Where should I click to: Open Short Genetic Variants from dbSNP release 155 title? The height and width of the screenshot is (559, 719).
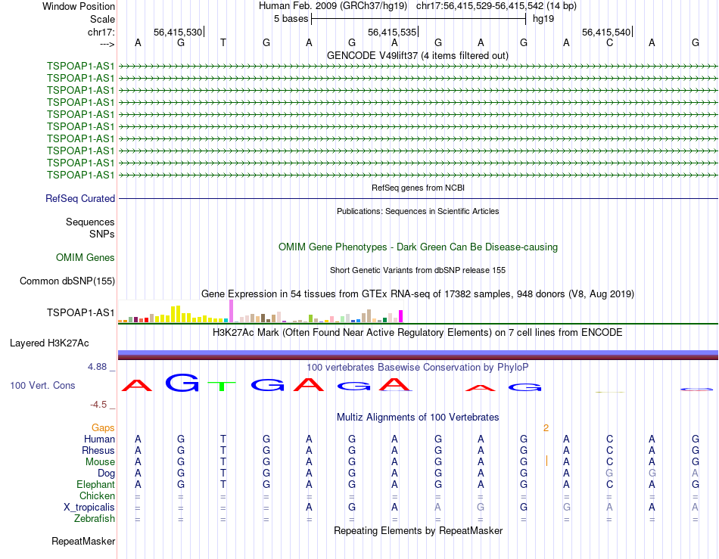point(418,270)
